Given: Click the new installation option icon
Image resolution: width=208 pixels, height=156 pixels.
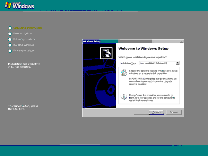Looking at the screenshot, I should pyautogui.click(x=124, y=72).
